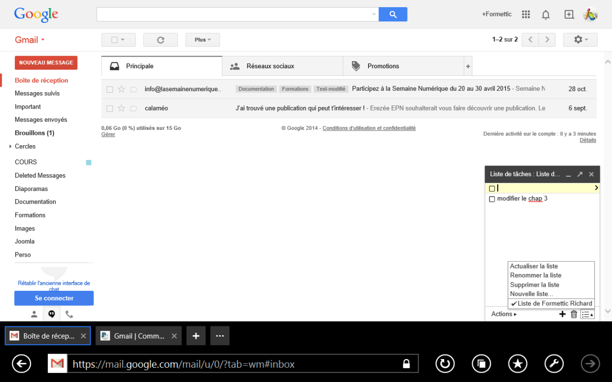Close the Gmail | Comm... browser tab
The image size is (612, 382).
click(174, 336)
